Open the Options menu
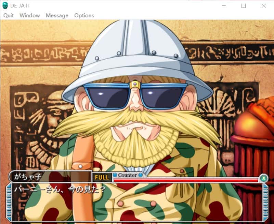This screenshot has width=274, height=224. click(x=84, y=15)
